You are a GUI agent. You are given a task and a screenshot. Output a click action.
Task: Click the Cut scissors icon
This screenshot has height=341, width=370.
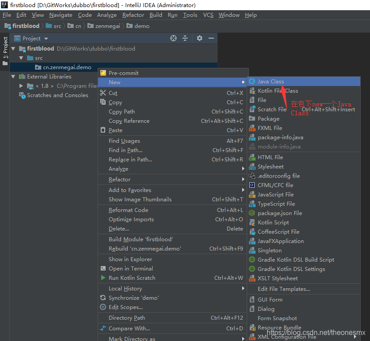(103, 93)
